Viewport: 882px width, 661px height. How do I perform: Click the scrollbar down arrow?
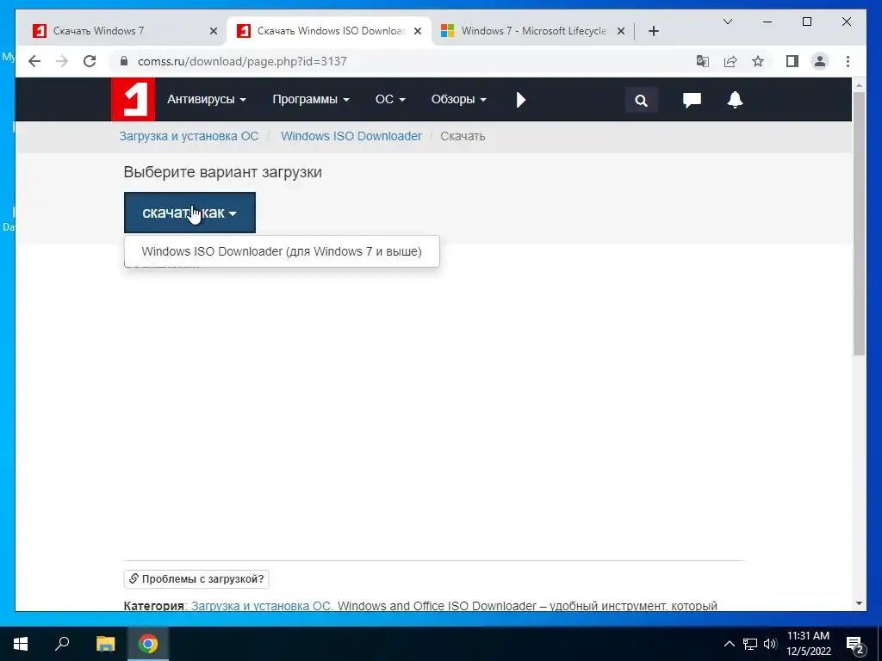[x=859, y=603]
